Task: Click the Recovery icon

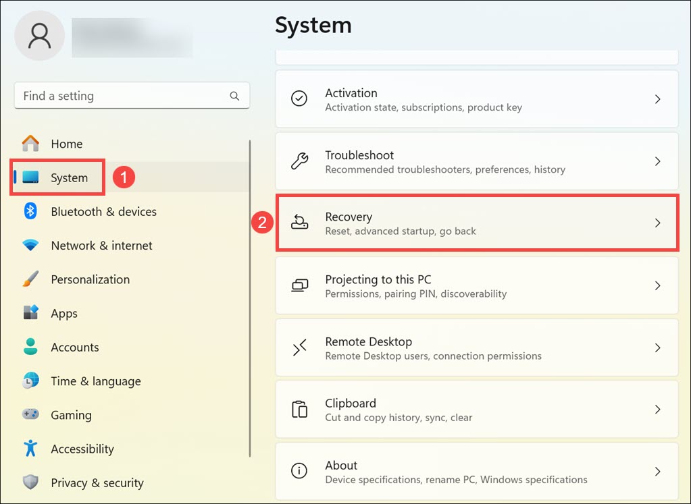Action: point(299,223)
